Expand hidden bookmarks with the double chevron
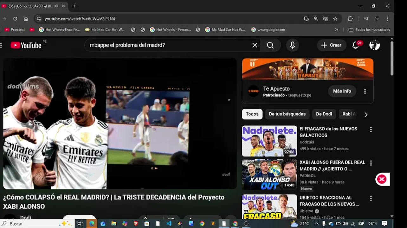Viewport: 407px width, 228px height. pos(336,30)
